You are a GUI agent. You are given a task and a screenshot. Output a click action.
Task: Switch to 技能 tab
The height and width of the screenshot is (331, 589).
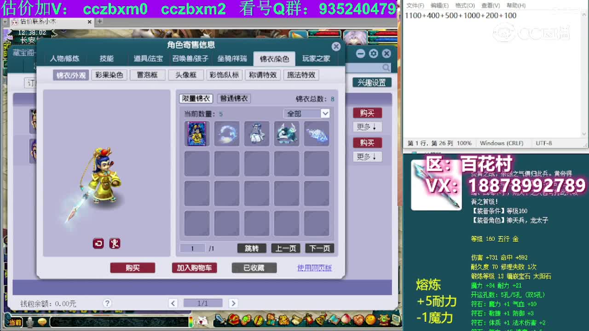click(106, 58)
